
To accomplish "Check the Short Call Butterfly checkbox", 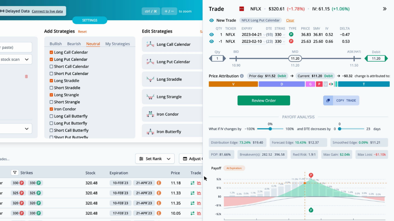I will (51, 130).
